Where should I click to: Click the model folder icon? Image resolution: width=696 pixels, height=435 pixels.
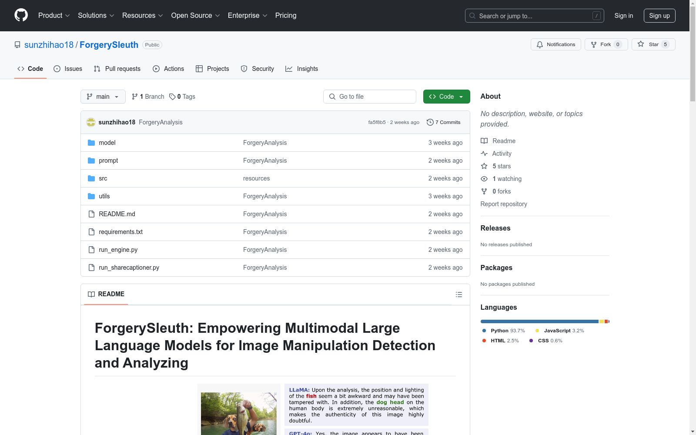coord(91,143)
